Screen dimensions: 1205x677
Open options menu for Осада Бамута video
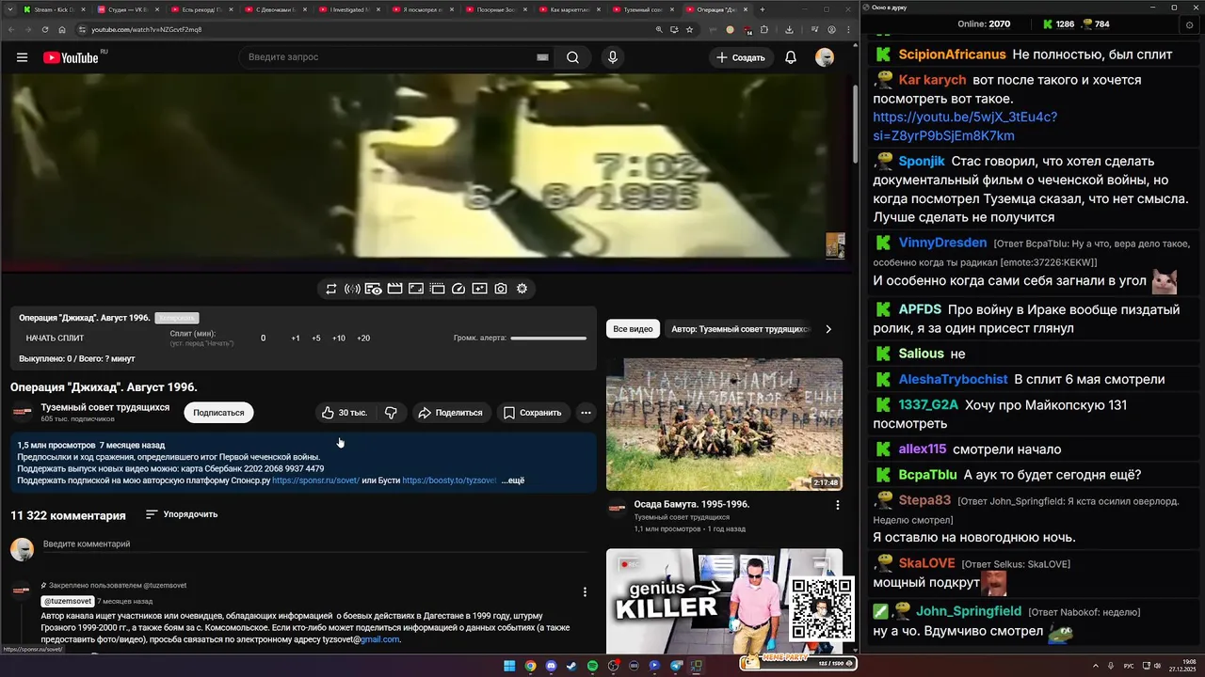click(x=838, y=505)
